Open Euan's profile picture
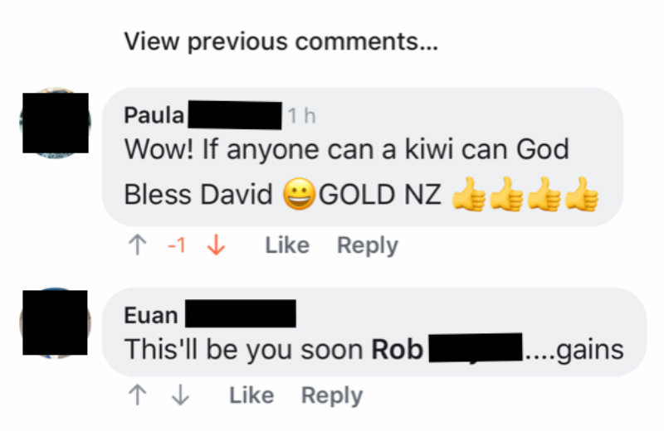Screen dimensions: 664x431 tap(55, 322)
